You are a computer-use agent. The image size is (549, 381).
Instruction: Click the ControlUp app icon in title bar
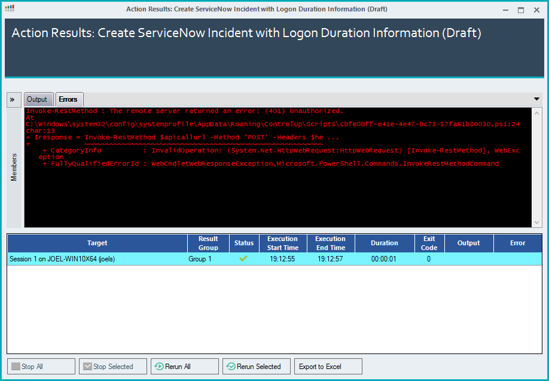[10, 8]
